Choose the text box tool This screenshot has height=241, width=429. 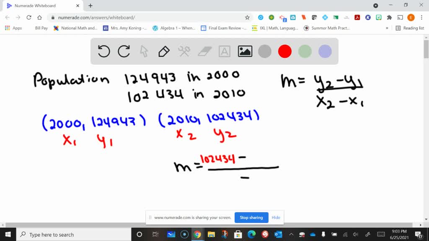pyautogui.click(x=225, y=51)
